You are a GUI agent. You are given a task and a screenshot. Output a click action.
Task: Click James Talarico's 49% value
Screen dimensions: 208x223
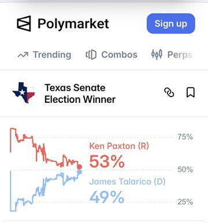pos(107,197)
